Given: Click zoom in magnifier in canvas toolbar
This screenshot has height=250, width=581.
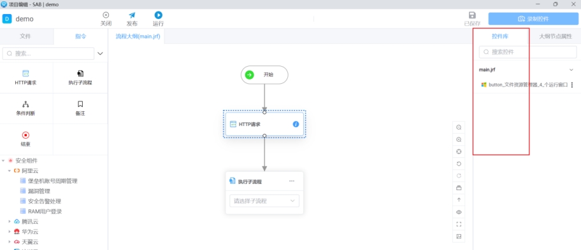Looking at the screenshot, I should point(459,140).
